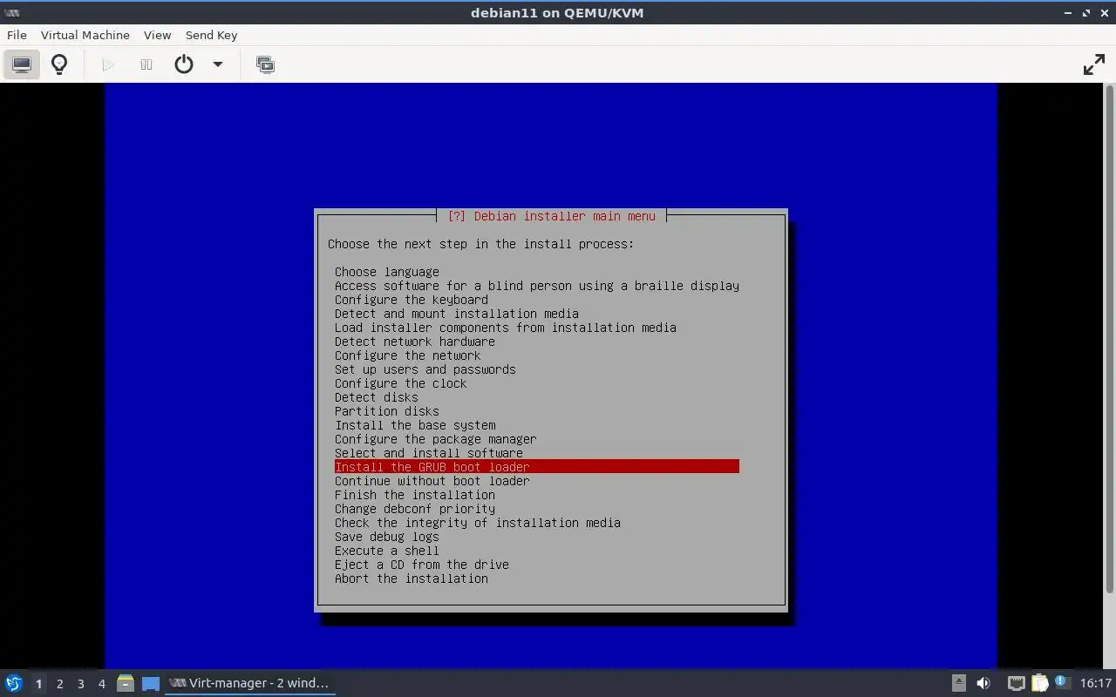The height and width of the screenshot is (697, 1116).
Task: Click the window's vertical scrollbar
Action: [x=1110, y=340]
